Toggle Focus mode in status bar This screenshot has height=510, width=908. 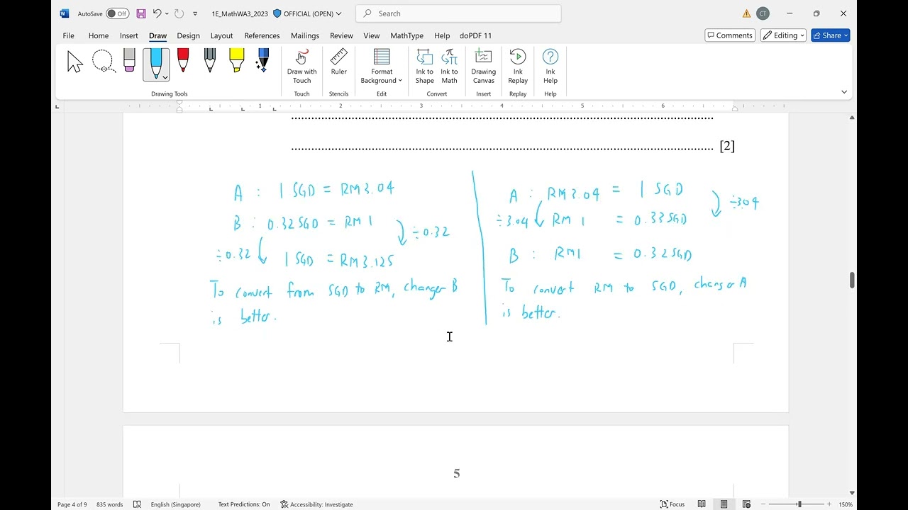tap(672, 504)
